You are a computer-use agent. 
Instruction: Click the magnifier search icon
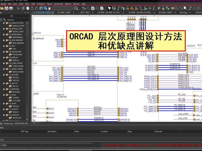[x=76, y=8]
